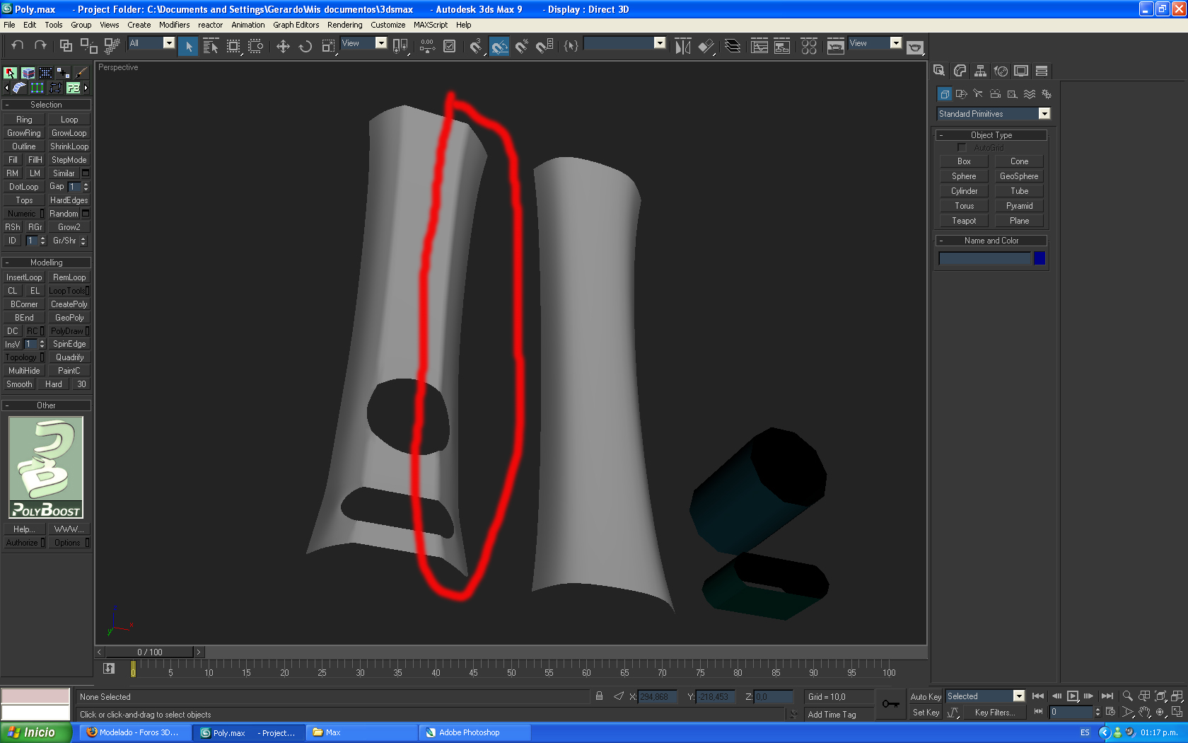The height and width of the screenshot is (743, 1188).
Task: Toggle the Percent Snap icon
Action: (522, 47)
